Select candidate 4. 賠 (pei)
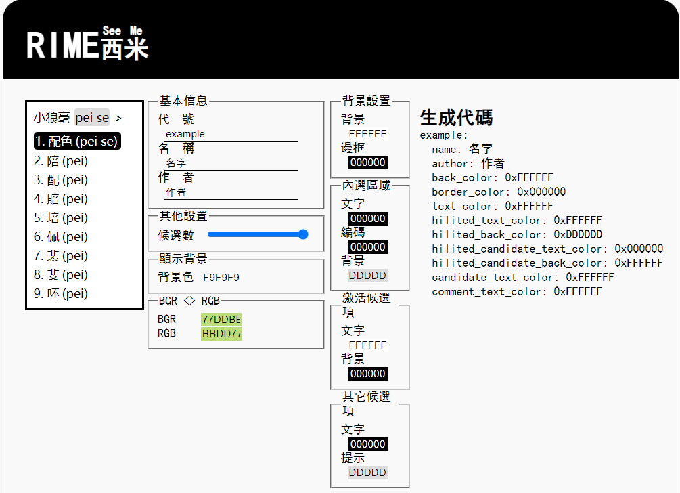 coord(61,199)
